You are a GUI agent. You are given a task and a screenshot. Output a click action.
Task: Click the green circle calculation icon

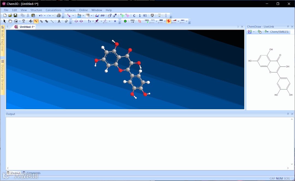(125, 21)
